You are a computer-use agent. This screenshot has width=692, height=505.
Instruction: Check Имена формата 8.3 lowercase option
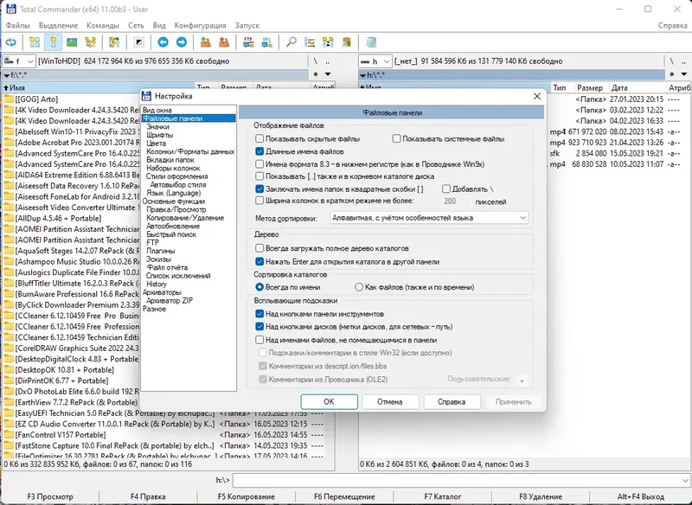click(x=259, y=164)
